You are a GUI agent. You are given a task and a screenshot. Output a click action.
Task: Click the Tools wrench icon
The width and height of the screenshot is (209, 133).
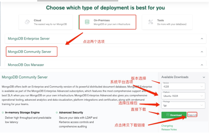click(x=151, y=22)
